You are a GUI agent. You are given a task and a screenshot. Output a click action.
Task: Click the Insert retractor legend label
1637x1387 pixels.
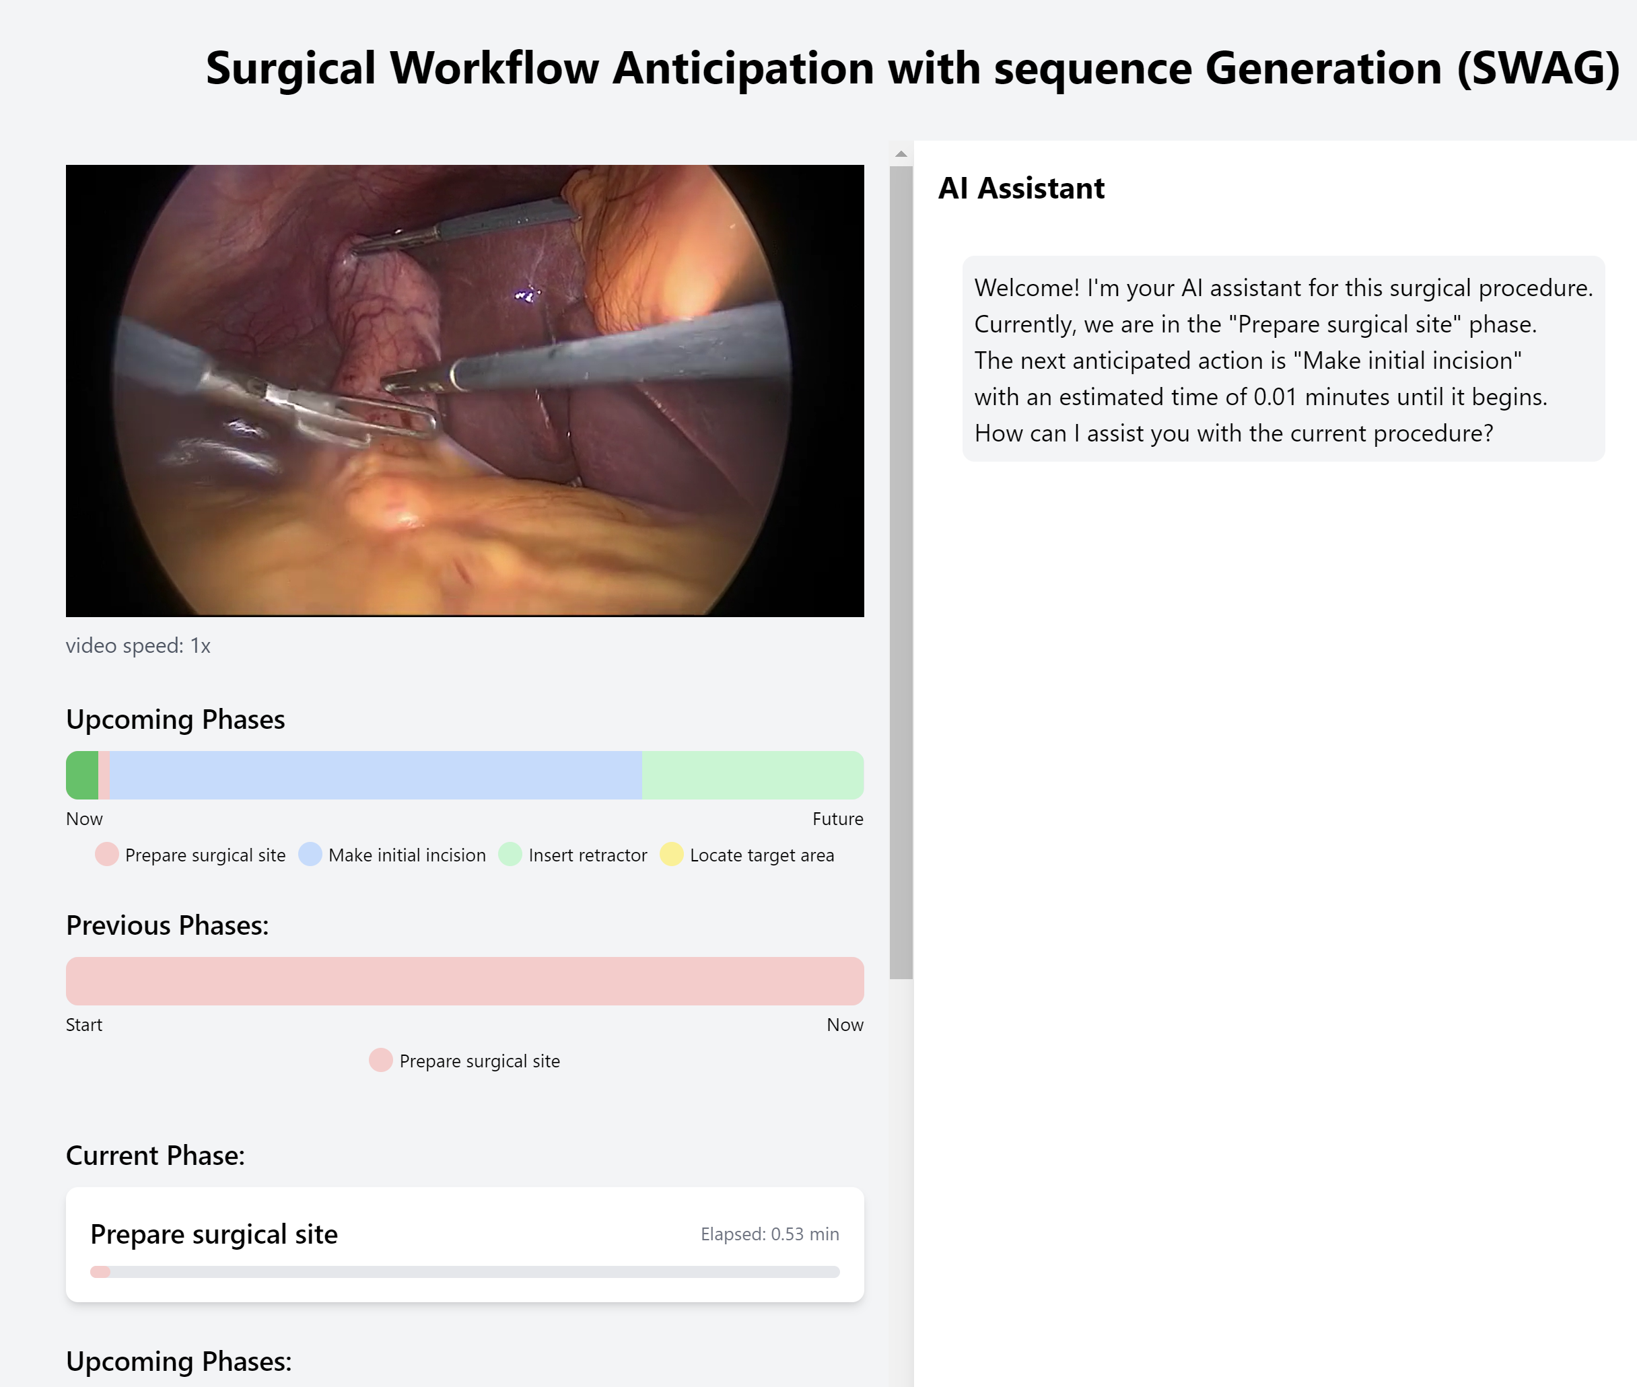coord(588,855)
